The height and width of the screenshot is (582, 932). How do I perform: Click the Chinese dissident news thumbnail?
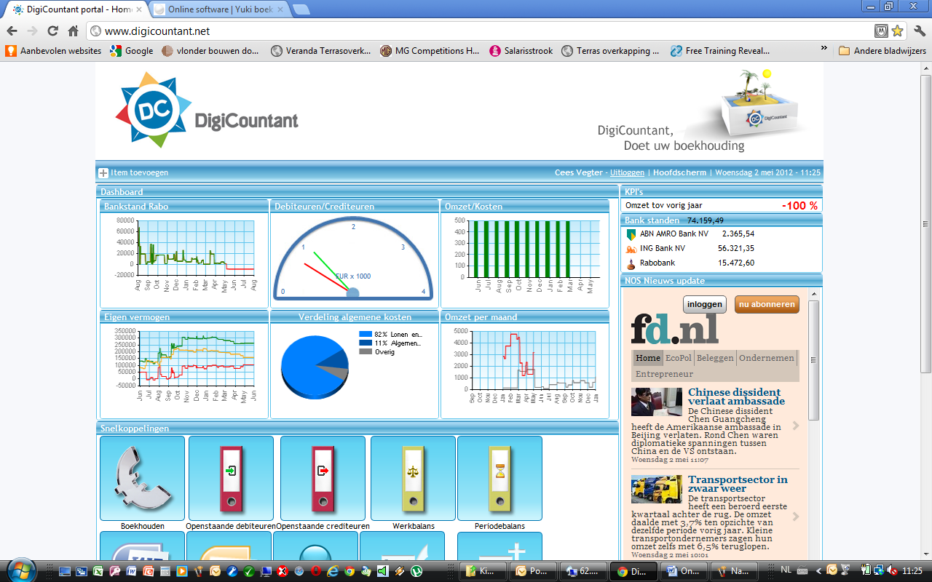click(x=657, y=402)
